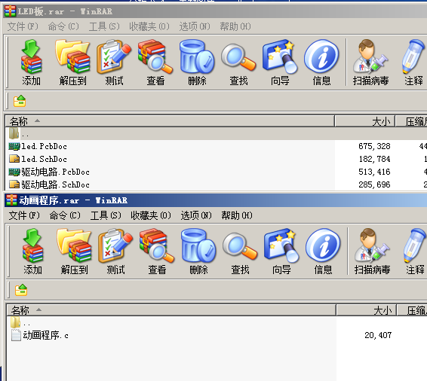Open 文件(F) menu in 动画程序.rar window
Image resolution: width=427 pixels, height=381 pixels.
[24, 215]
